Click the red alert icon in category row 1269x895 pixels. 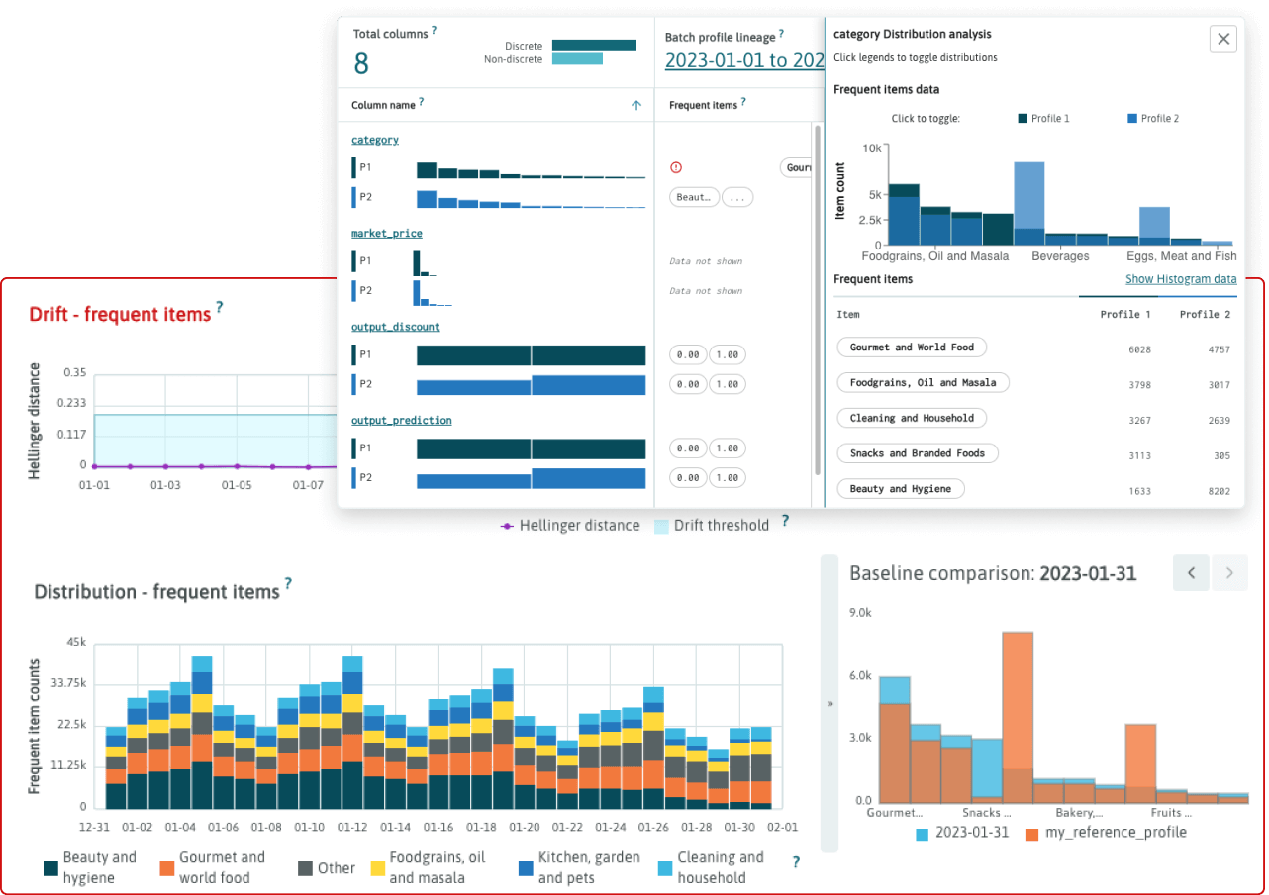pos(675,168)
